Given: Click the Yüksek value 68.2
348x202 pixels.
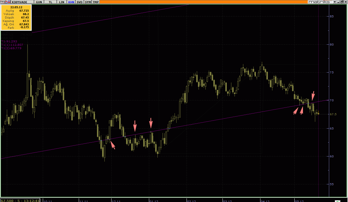Looking at the screenshot, I should click(26, 14).
